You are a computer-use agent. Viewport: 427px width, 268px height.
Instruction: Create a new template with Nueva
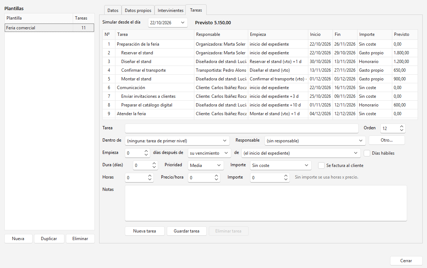pos(18,239)
